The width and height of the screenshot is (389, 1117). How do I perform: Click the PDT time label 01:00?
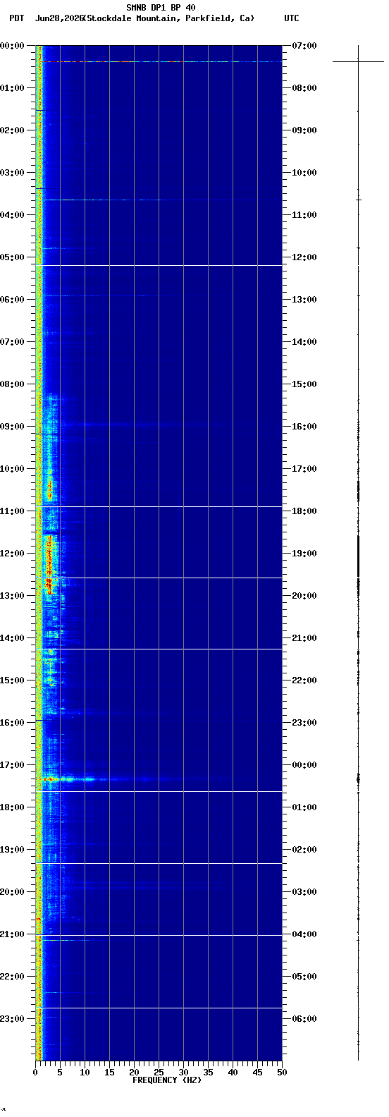tap(12, 88)
